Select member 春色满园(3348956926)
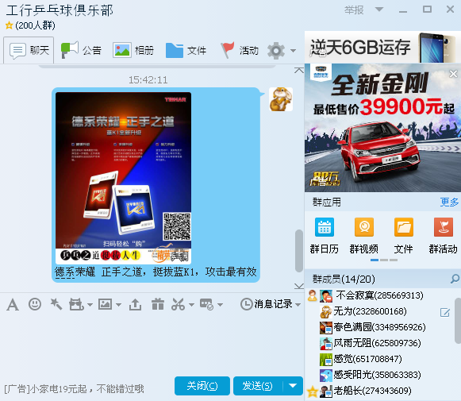The width and height of the screenshot is (461, 401). pyautogui.click(x=379, y=327)
